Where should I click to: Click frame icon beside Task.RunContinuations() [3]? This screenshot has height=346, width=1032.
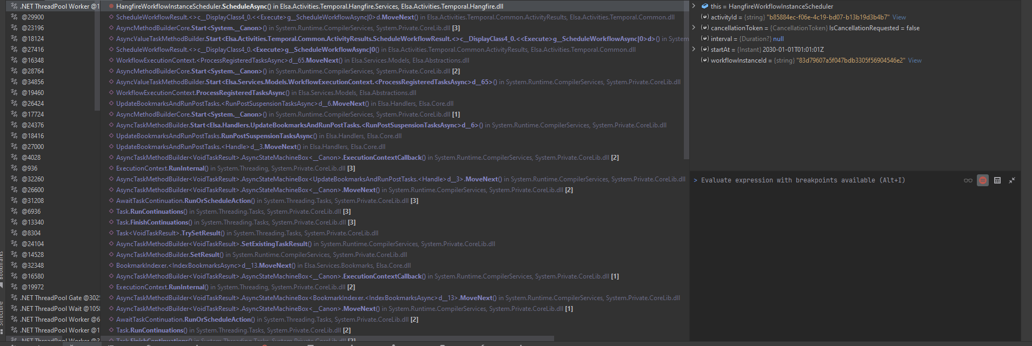point(111,212)
